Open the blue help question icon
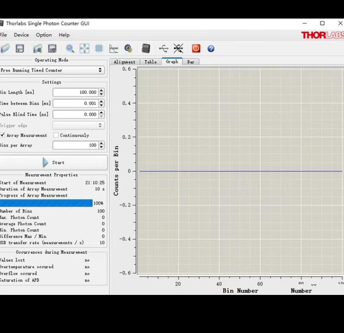The image size is (344, 333). pos(211,49)
